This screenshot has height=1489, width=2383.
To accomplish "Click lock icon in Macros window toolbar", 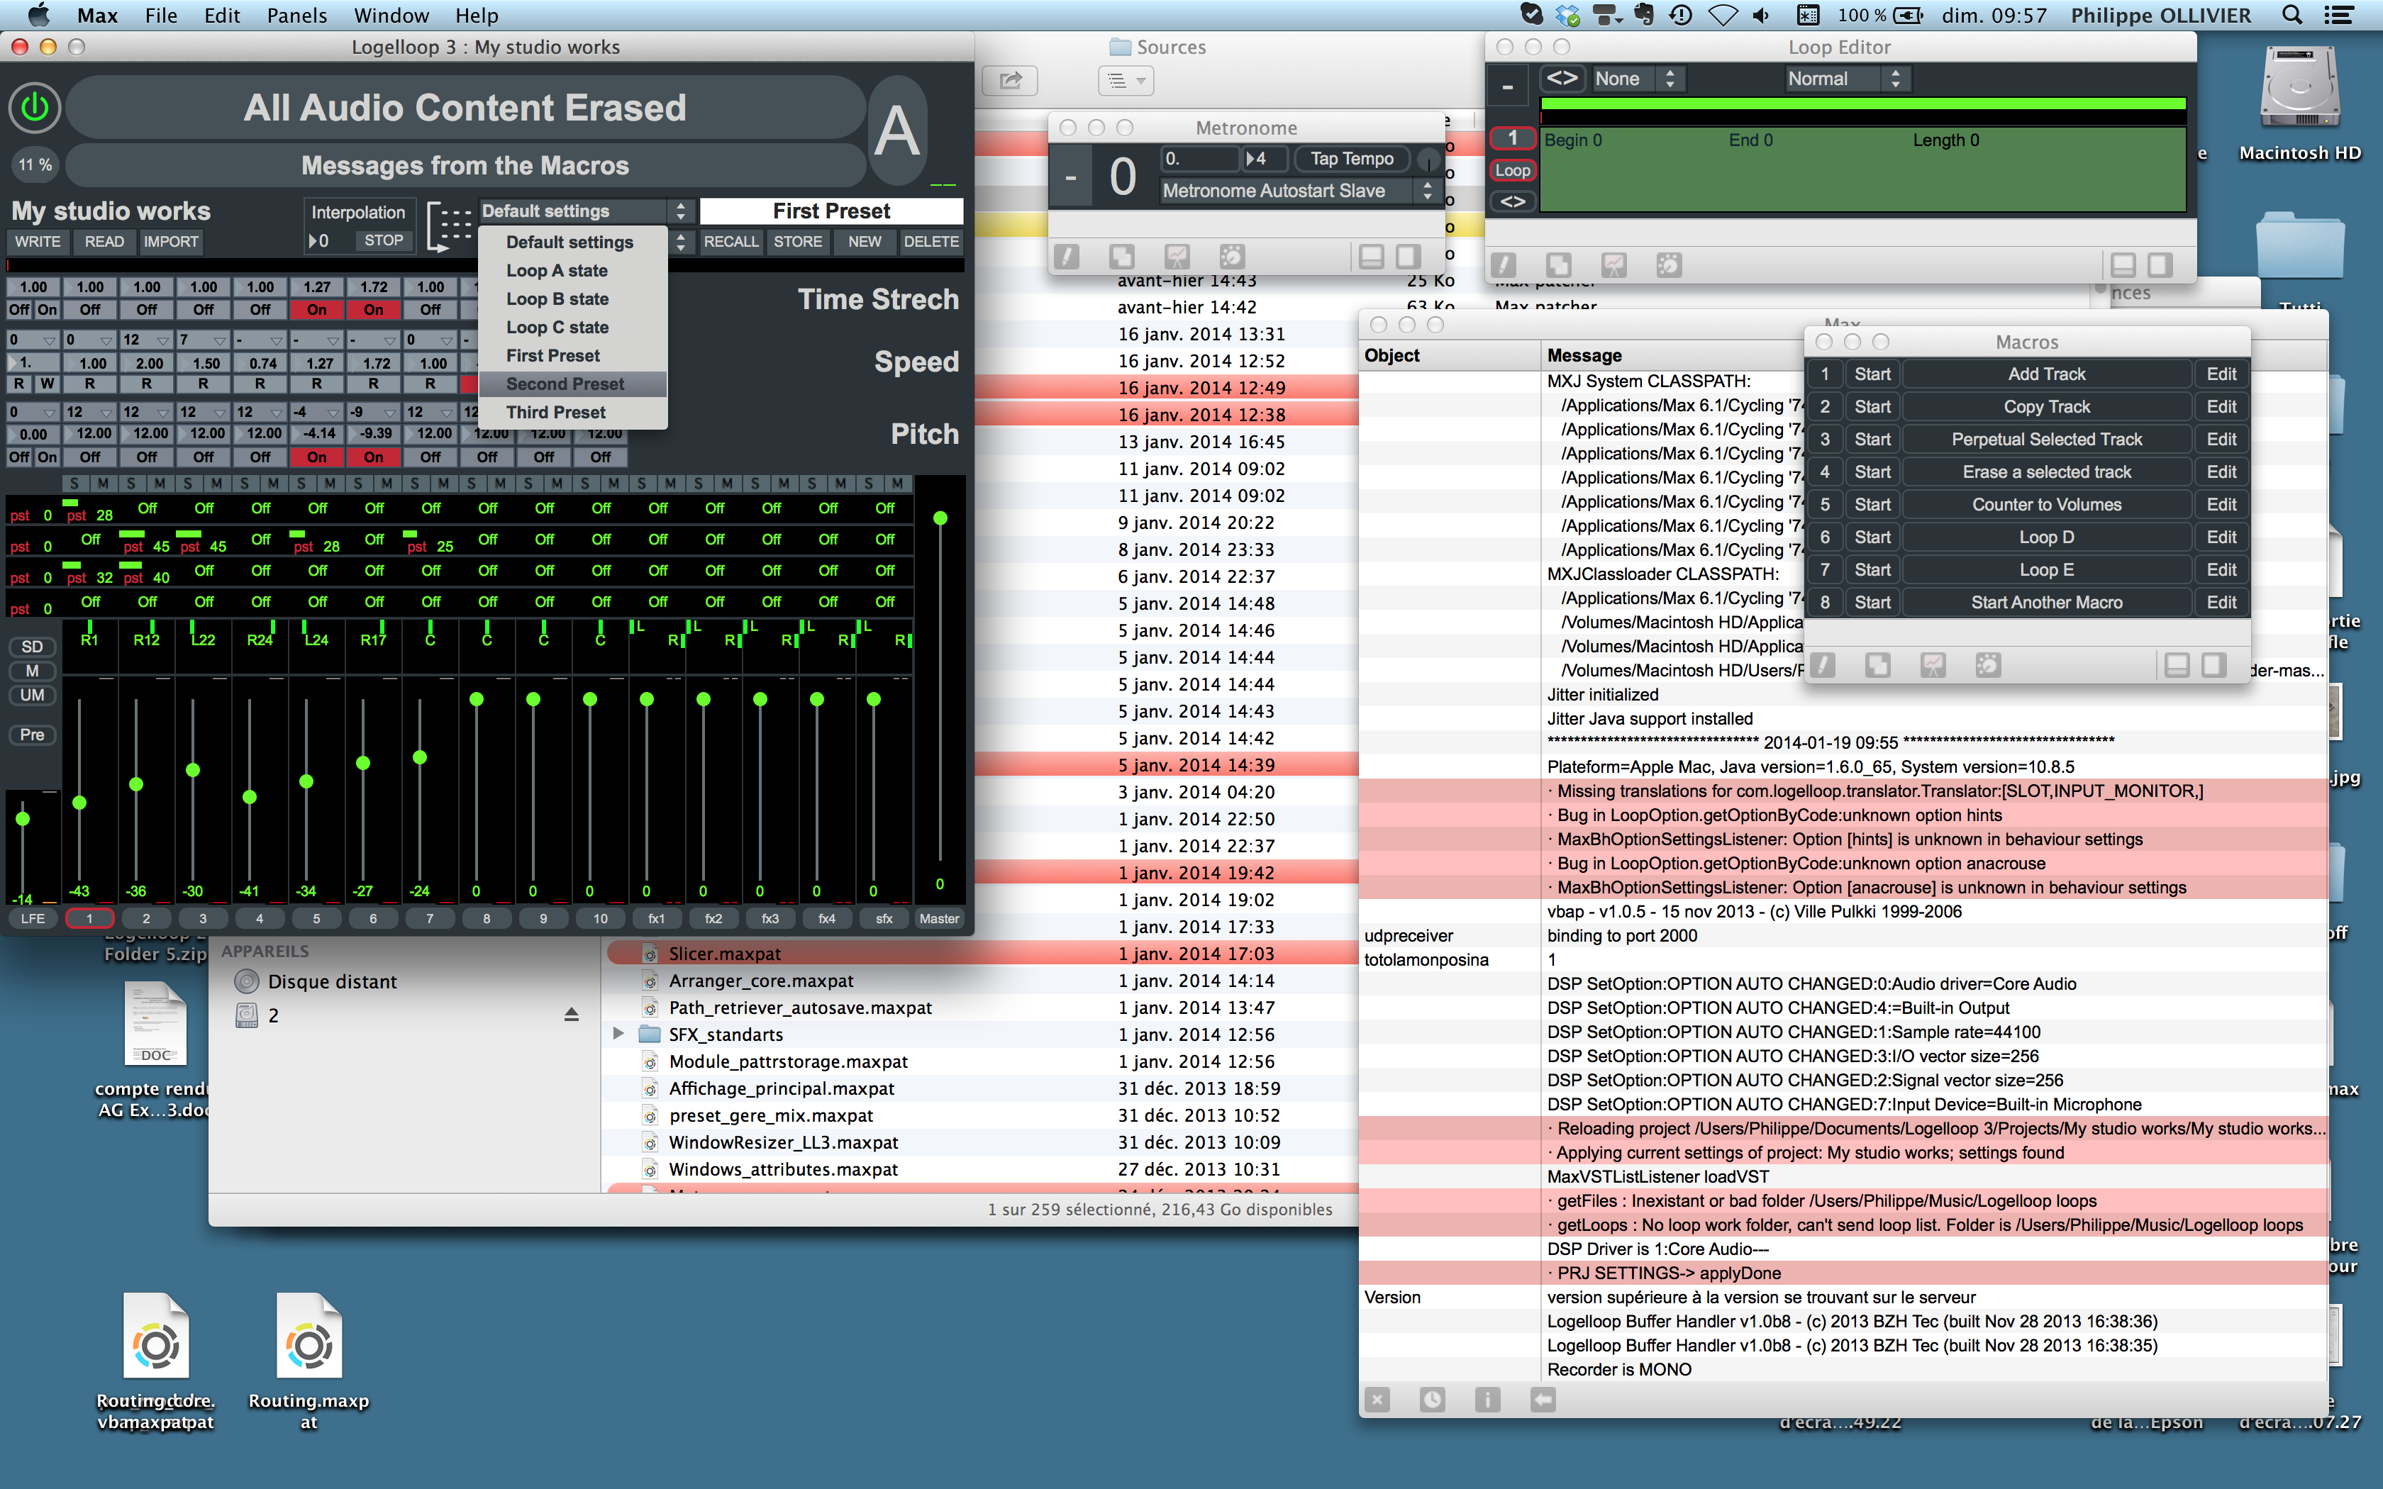I will (1823, 666).
